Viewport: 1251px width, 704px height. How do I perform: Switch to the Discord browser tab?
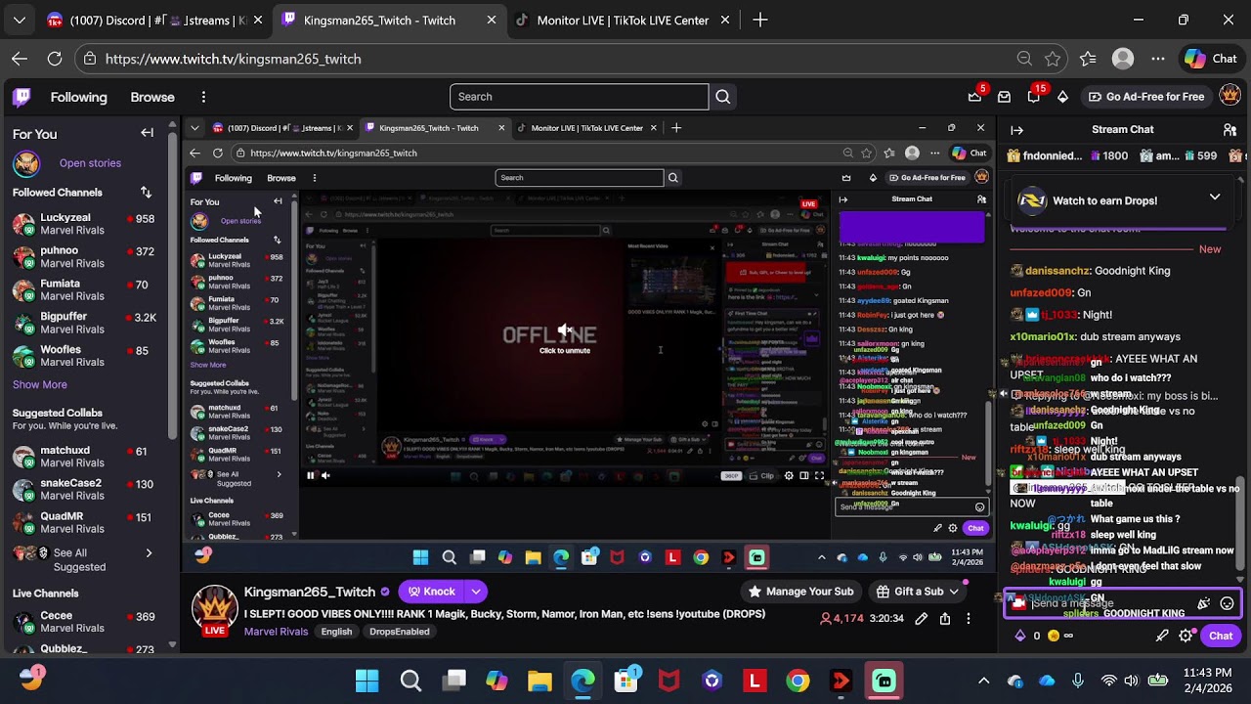click(x=154, y=20)
